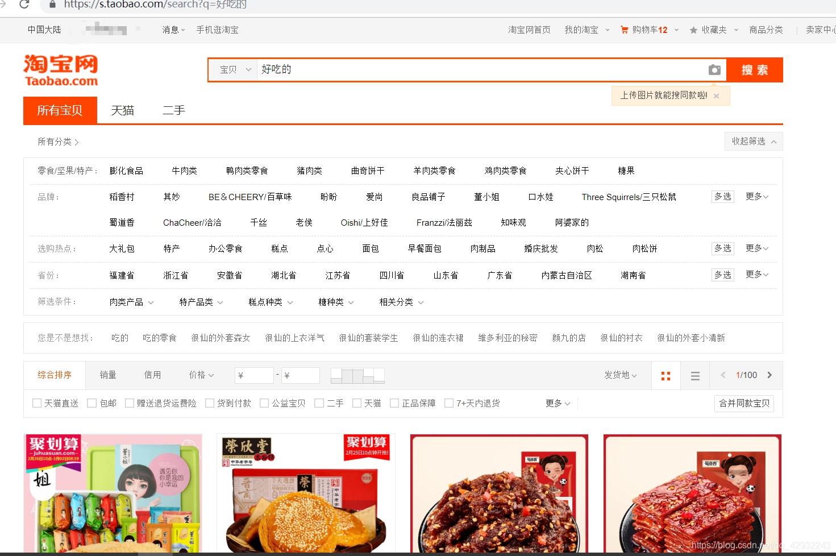Sort results by 销量
The width and height of the screenshot is (836, 556).
pos(108,375)
